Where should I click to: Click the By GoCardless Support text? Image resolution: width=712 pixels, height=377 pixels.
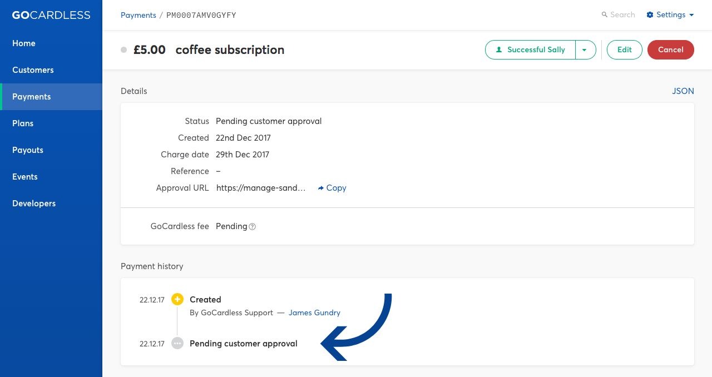point(231,312)
